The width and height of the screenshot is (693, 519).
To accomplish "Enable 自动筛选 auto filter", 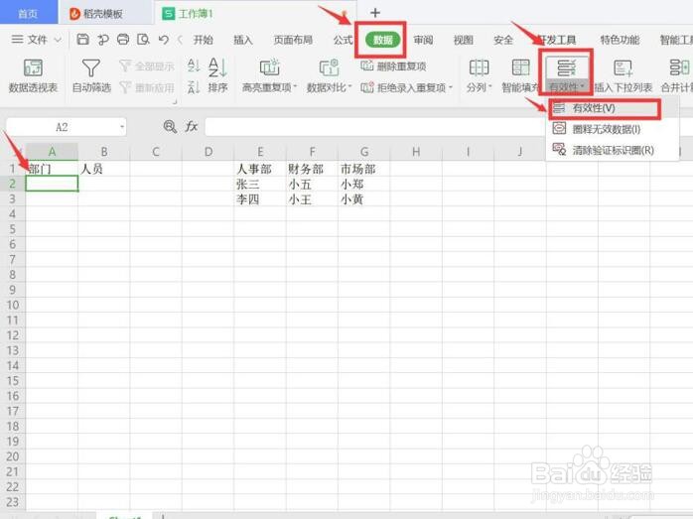I will point(91,75).
